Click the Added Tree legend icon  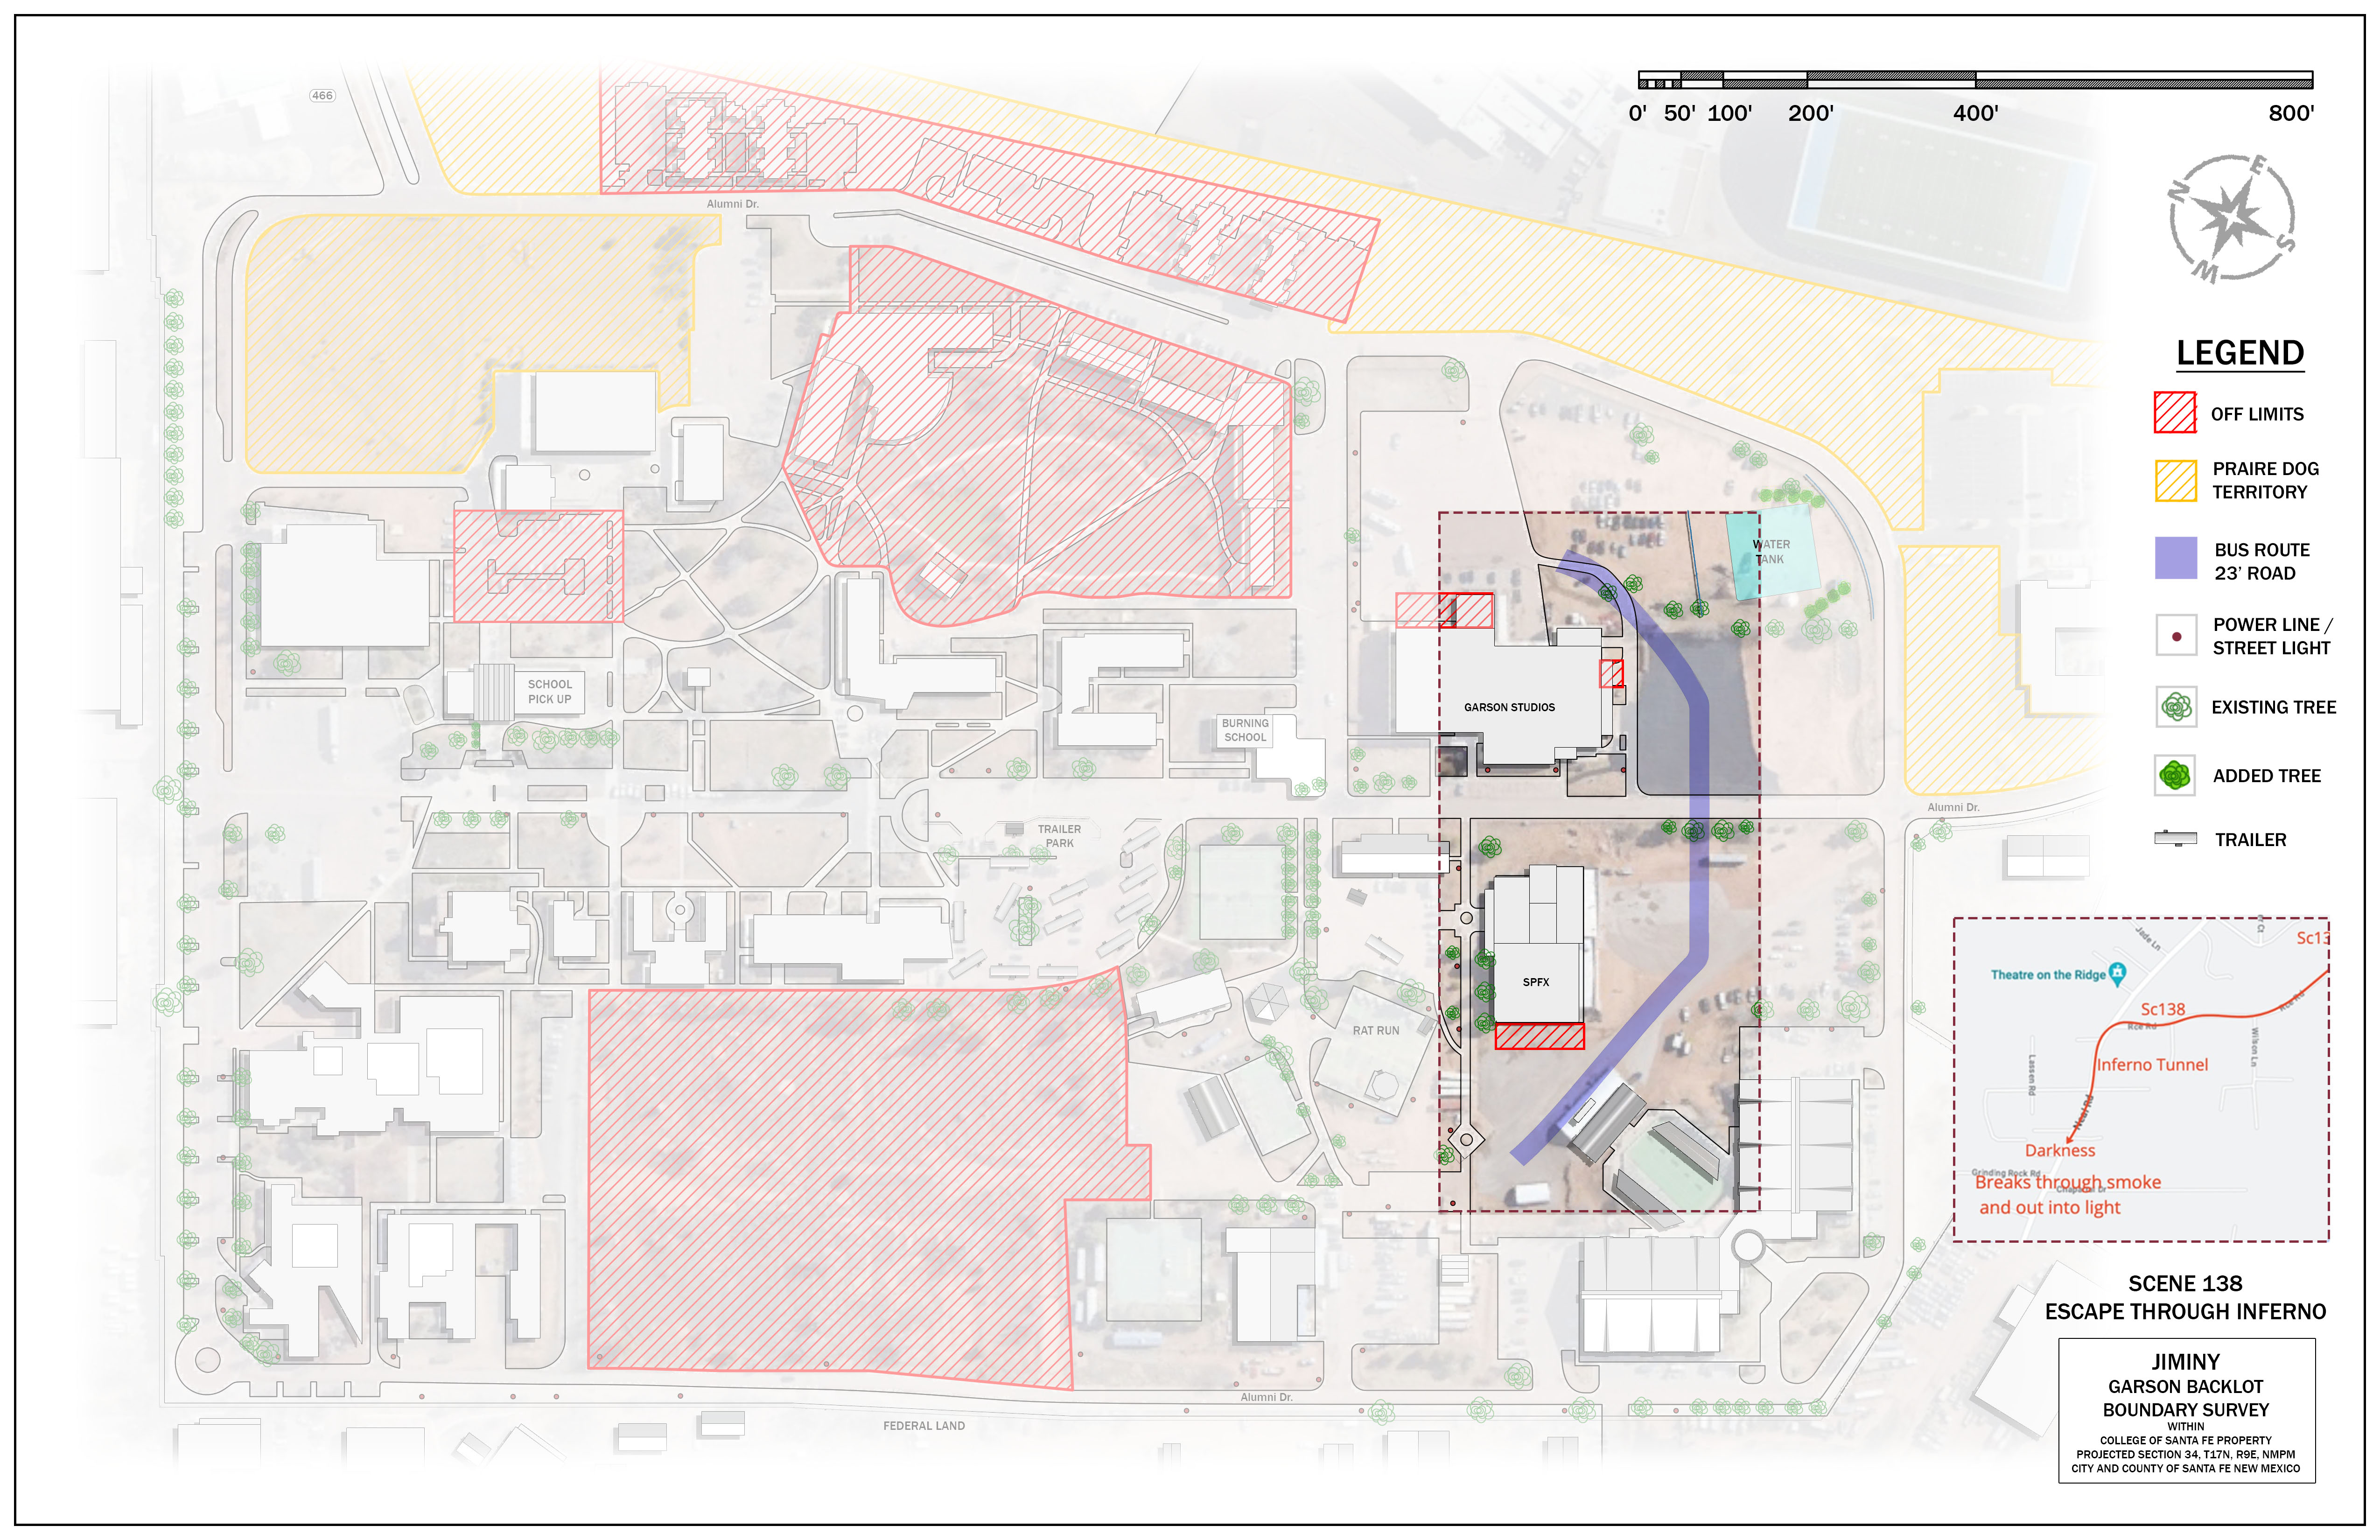[2175, 775]
